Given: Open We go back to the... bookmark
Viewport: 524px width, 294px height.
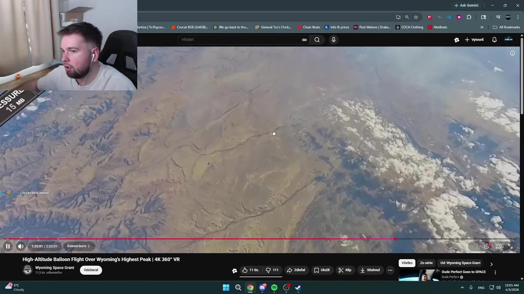Looking at the screenshot, I should (231, 27).
